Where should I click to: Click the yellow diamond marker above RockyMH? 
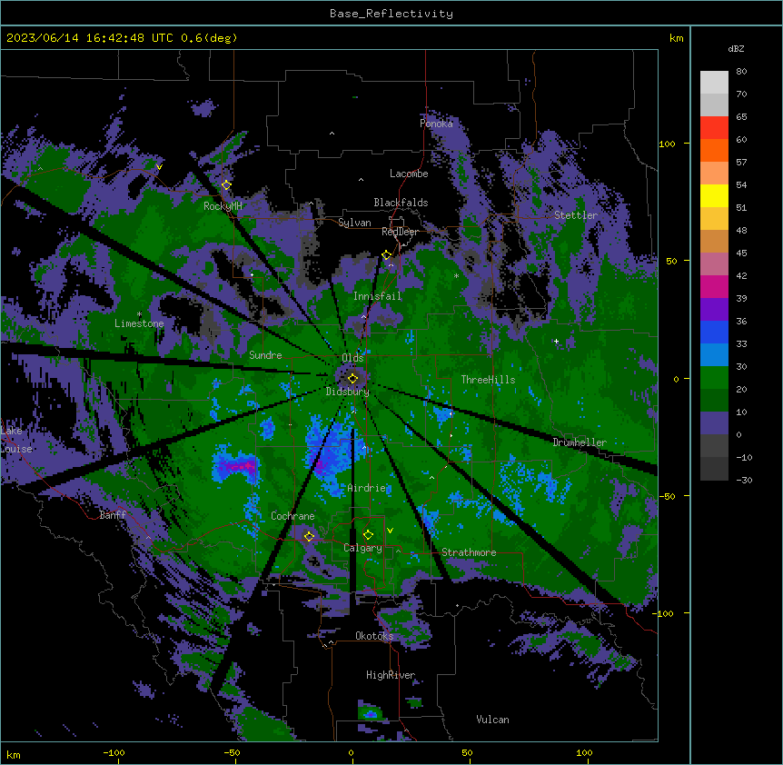pyautogui.click(x=226, y=185)
